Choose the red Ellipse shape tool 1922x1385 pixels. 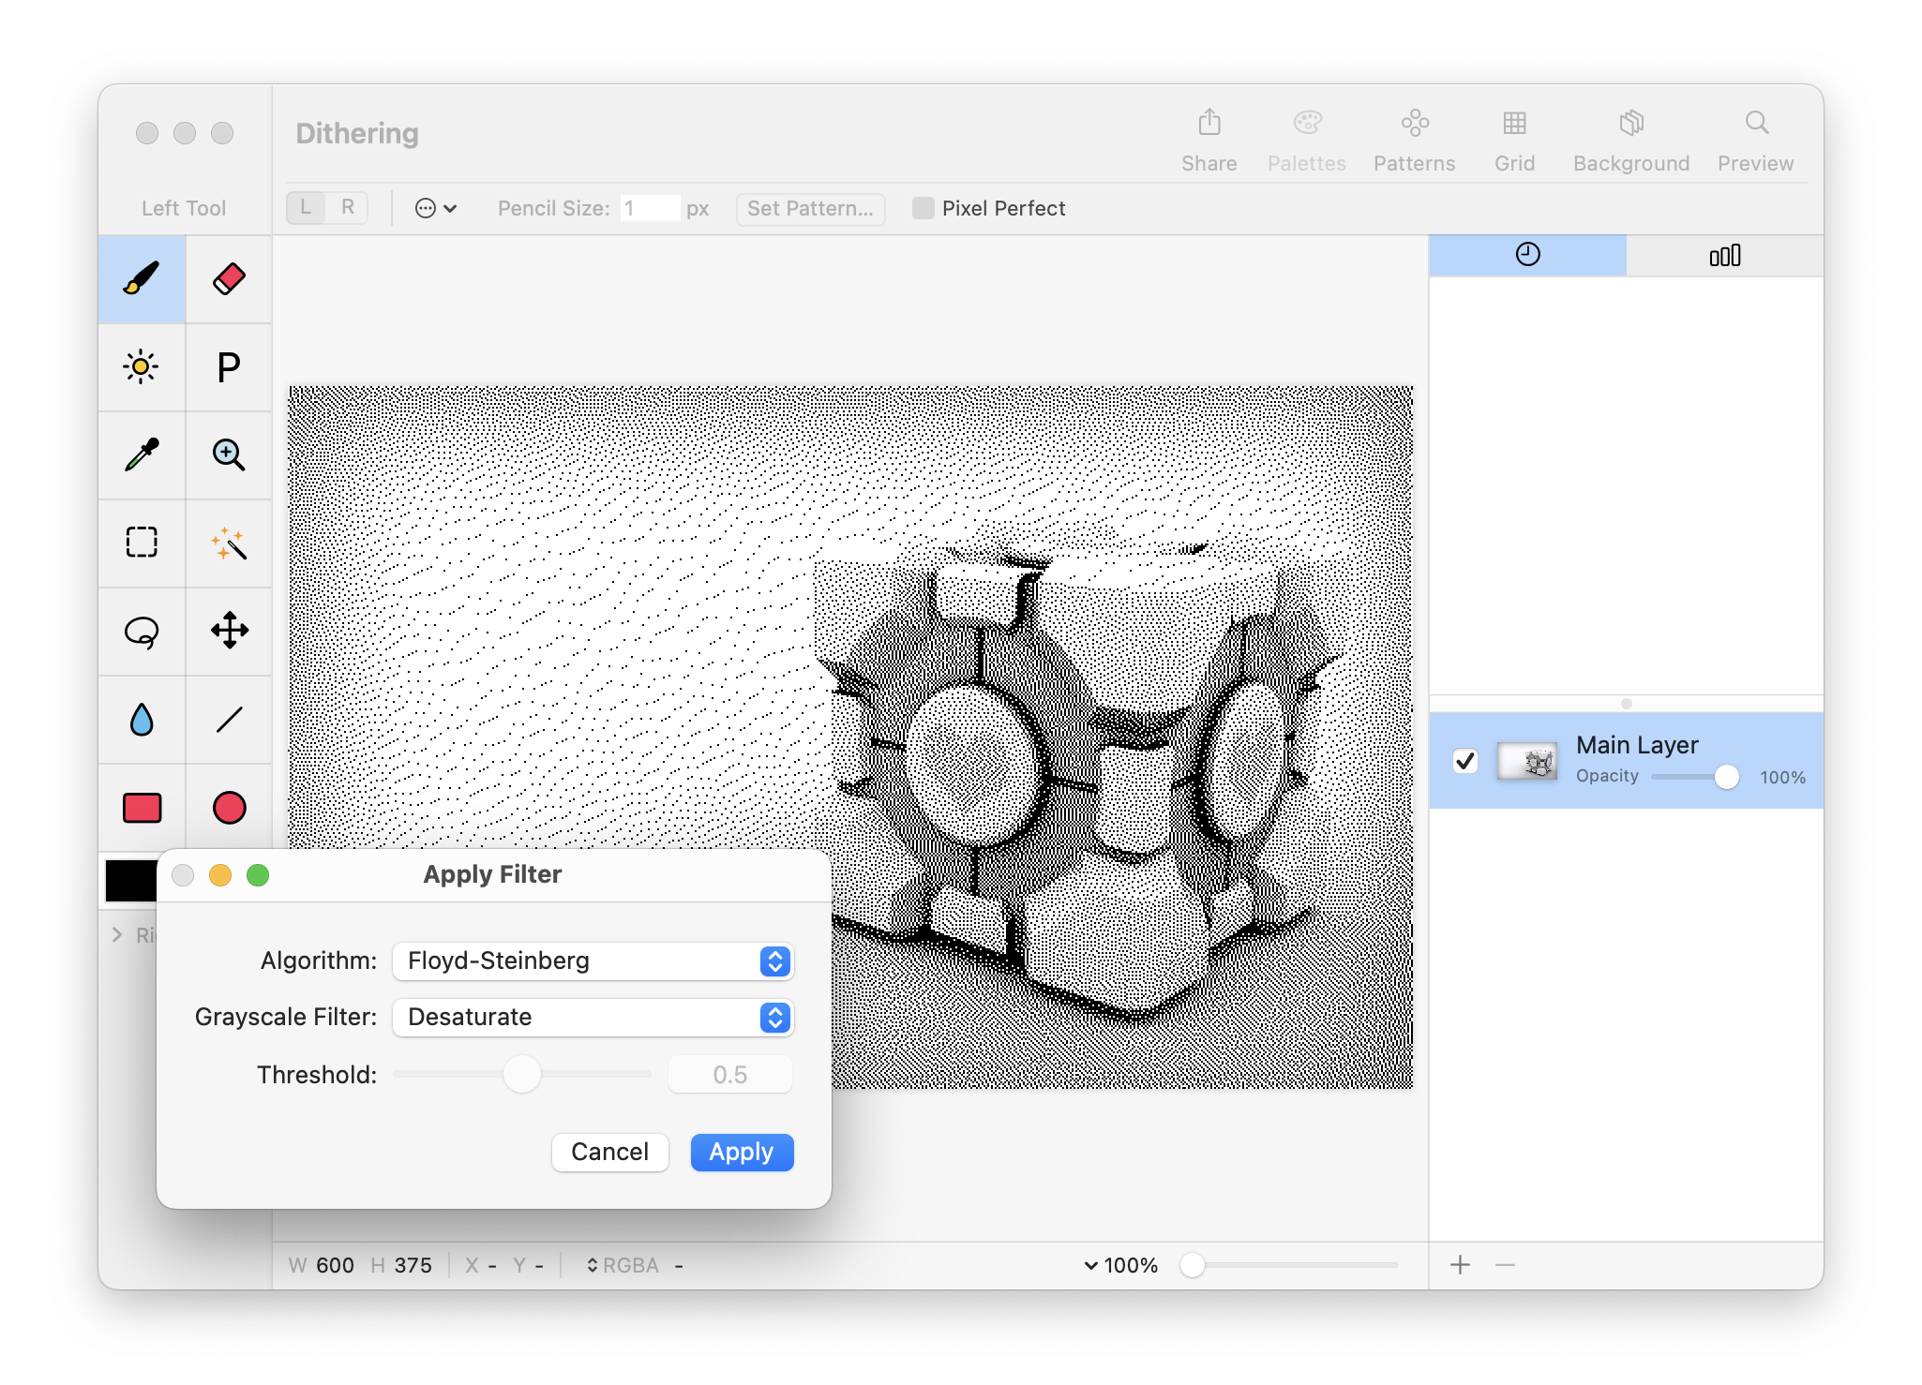coord(229,808)
